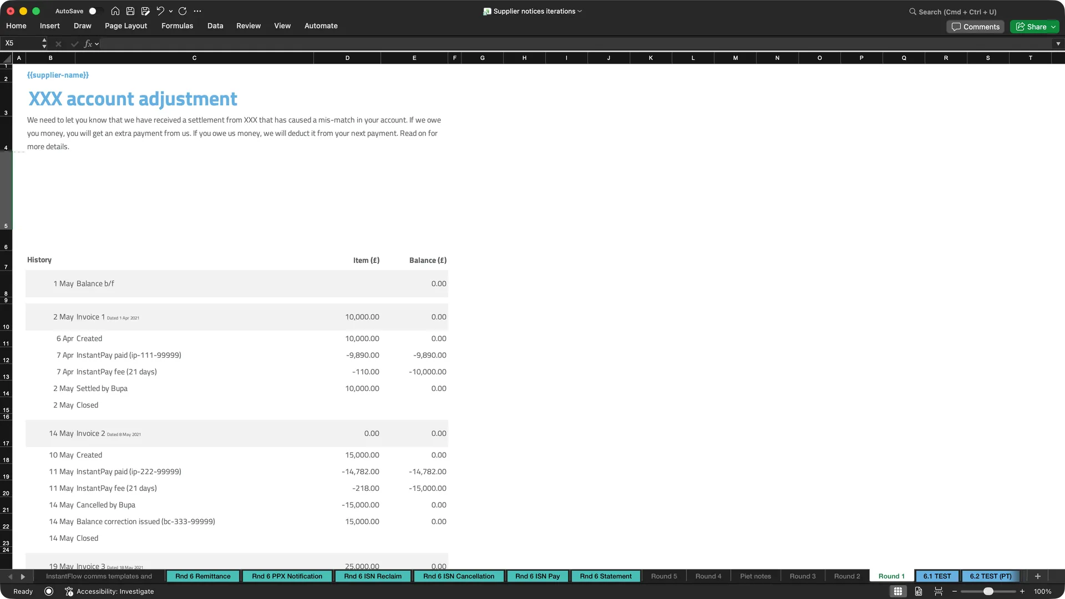Open the Formulas ribbon tab
The width and height of the screenshot is (1065, 599).
(x=177, y=26)
